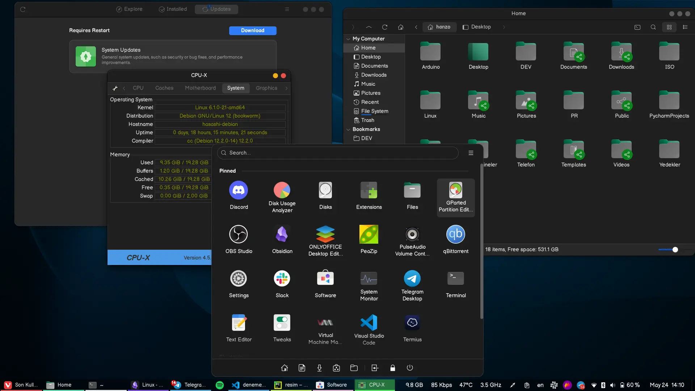Open File System in the sidebar
This screenshot has height=391, width=695.
click(x=374, y=111)
